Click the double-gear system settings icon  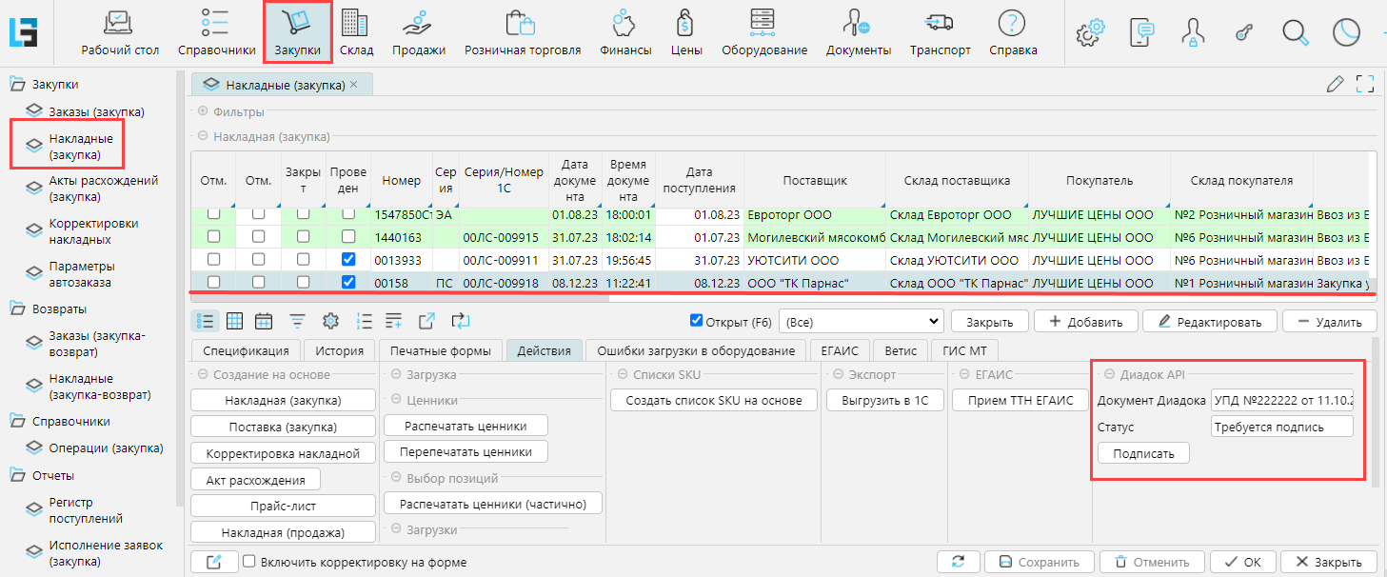(x=1090, y=32)
